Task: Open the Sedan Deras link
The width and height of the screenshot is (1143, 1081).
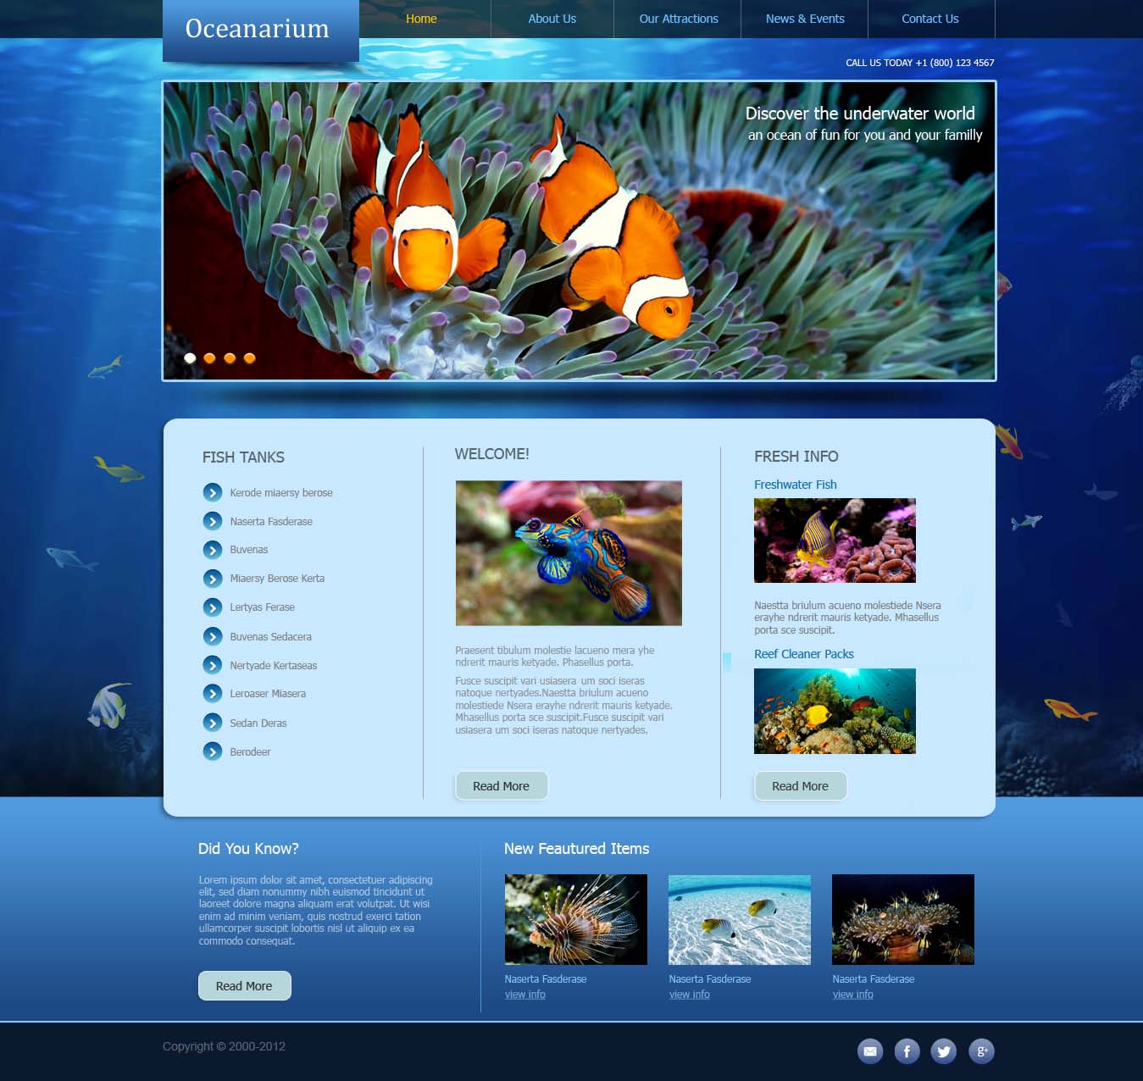Action: click(x=258, y=723)
